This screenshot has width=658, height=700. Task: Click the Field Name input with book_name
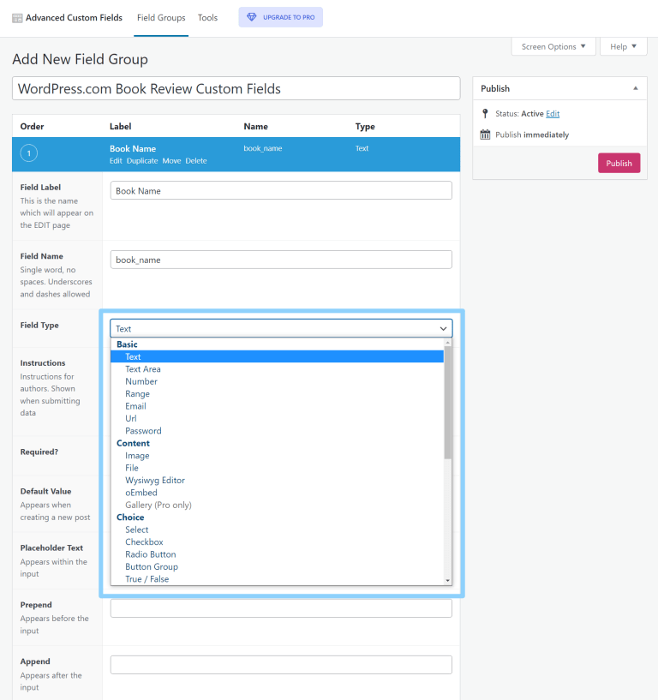click(x=281, y=260)
